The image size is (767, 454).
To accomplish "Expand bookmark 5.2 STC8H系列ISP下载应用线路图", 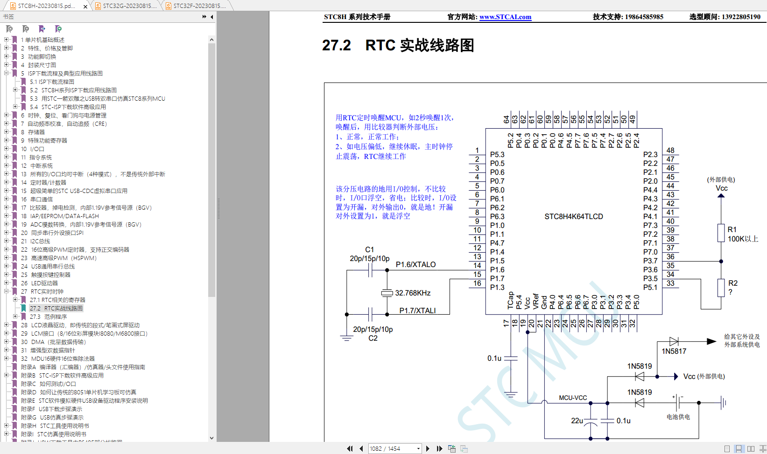I will coord(15,90).
